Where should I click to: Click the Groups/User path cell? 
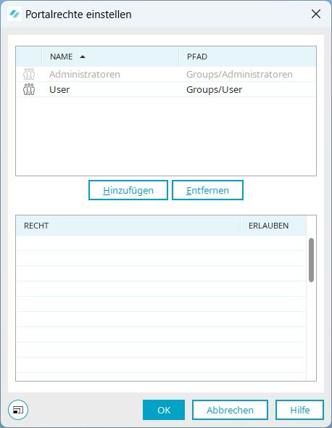coord(214,89)
